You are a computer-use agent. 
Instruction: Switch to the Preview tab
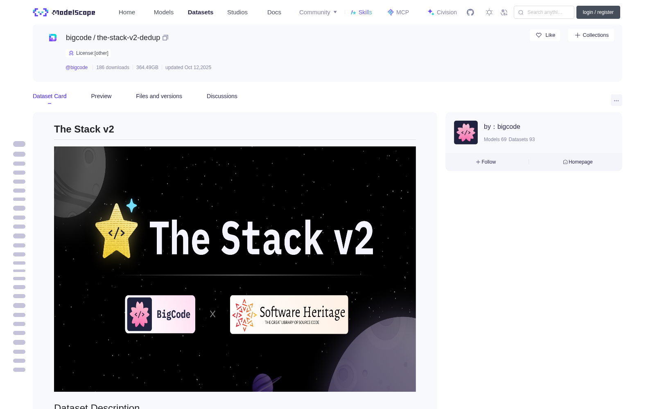pos(101,96)
